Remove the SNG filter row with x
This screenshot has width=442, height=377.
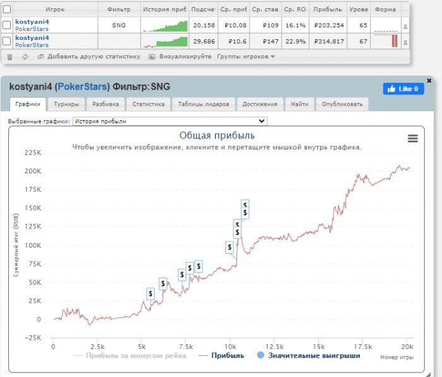point(405,26)
